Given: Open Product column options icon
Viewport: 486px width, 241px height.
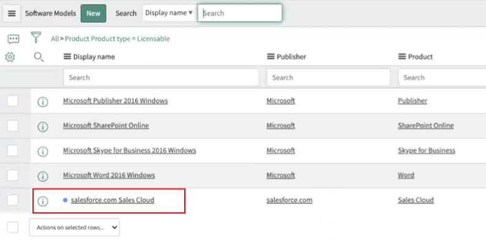Looking at the screenshot, I should [402, 57].
